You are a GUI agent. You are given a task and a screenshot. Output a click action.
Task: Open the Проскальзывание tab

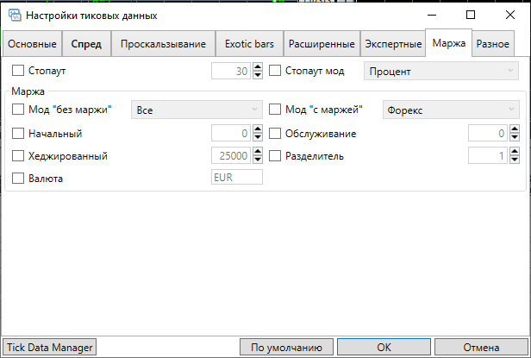pos(163,44)
